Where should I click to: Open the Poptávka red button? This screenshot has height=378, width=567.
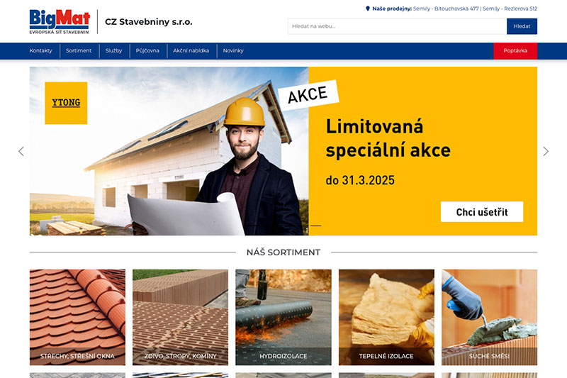point(515,50)
